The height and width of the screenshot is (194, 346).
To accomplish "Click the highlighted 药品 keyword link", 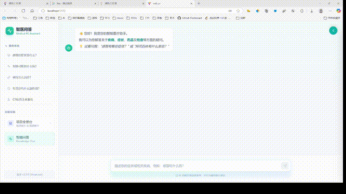I will [130, 40].
